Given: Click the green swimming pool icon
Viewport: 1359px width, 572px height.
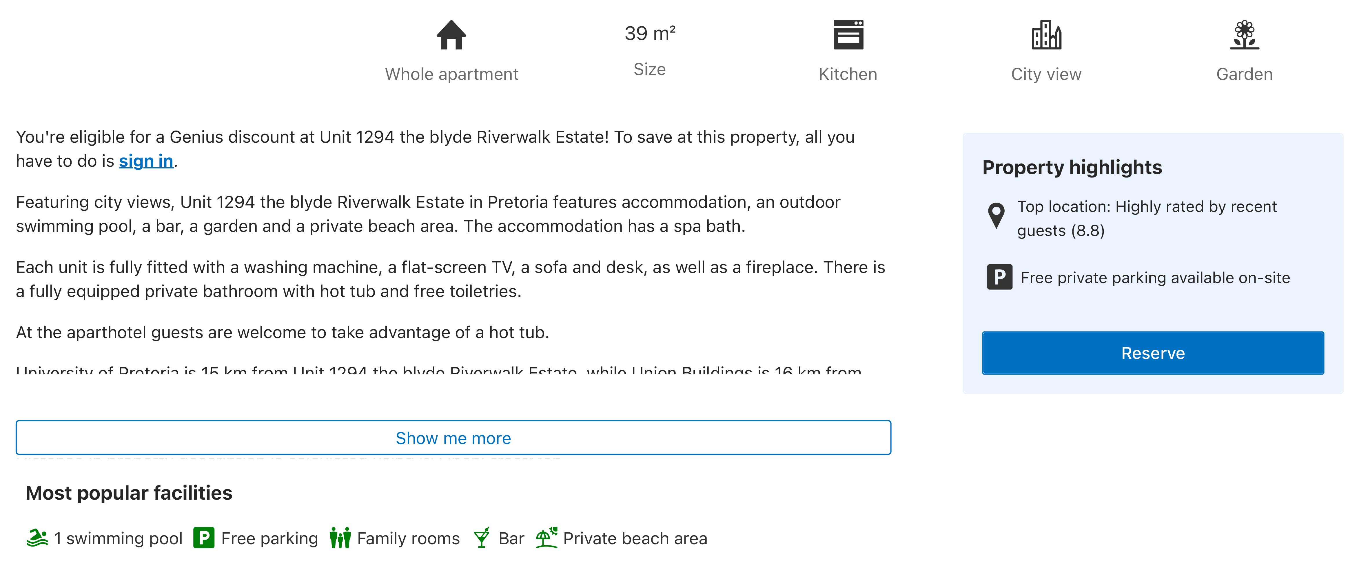Looking at the screenshot, I should click(37, 538).
